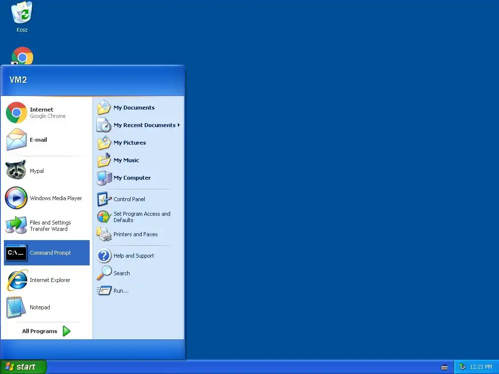This screenshot has height=374, width=499.
Task: Start the Files and Settings Transfer Wizard icon
Action: pyautogui.click(x=16, y=225)
